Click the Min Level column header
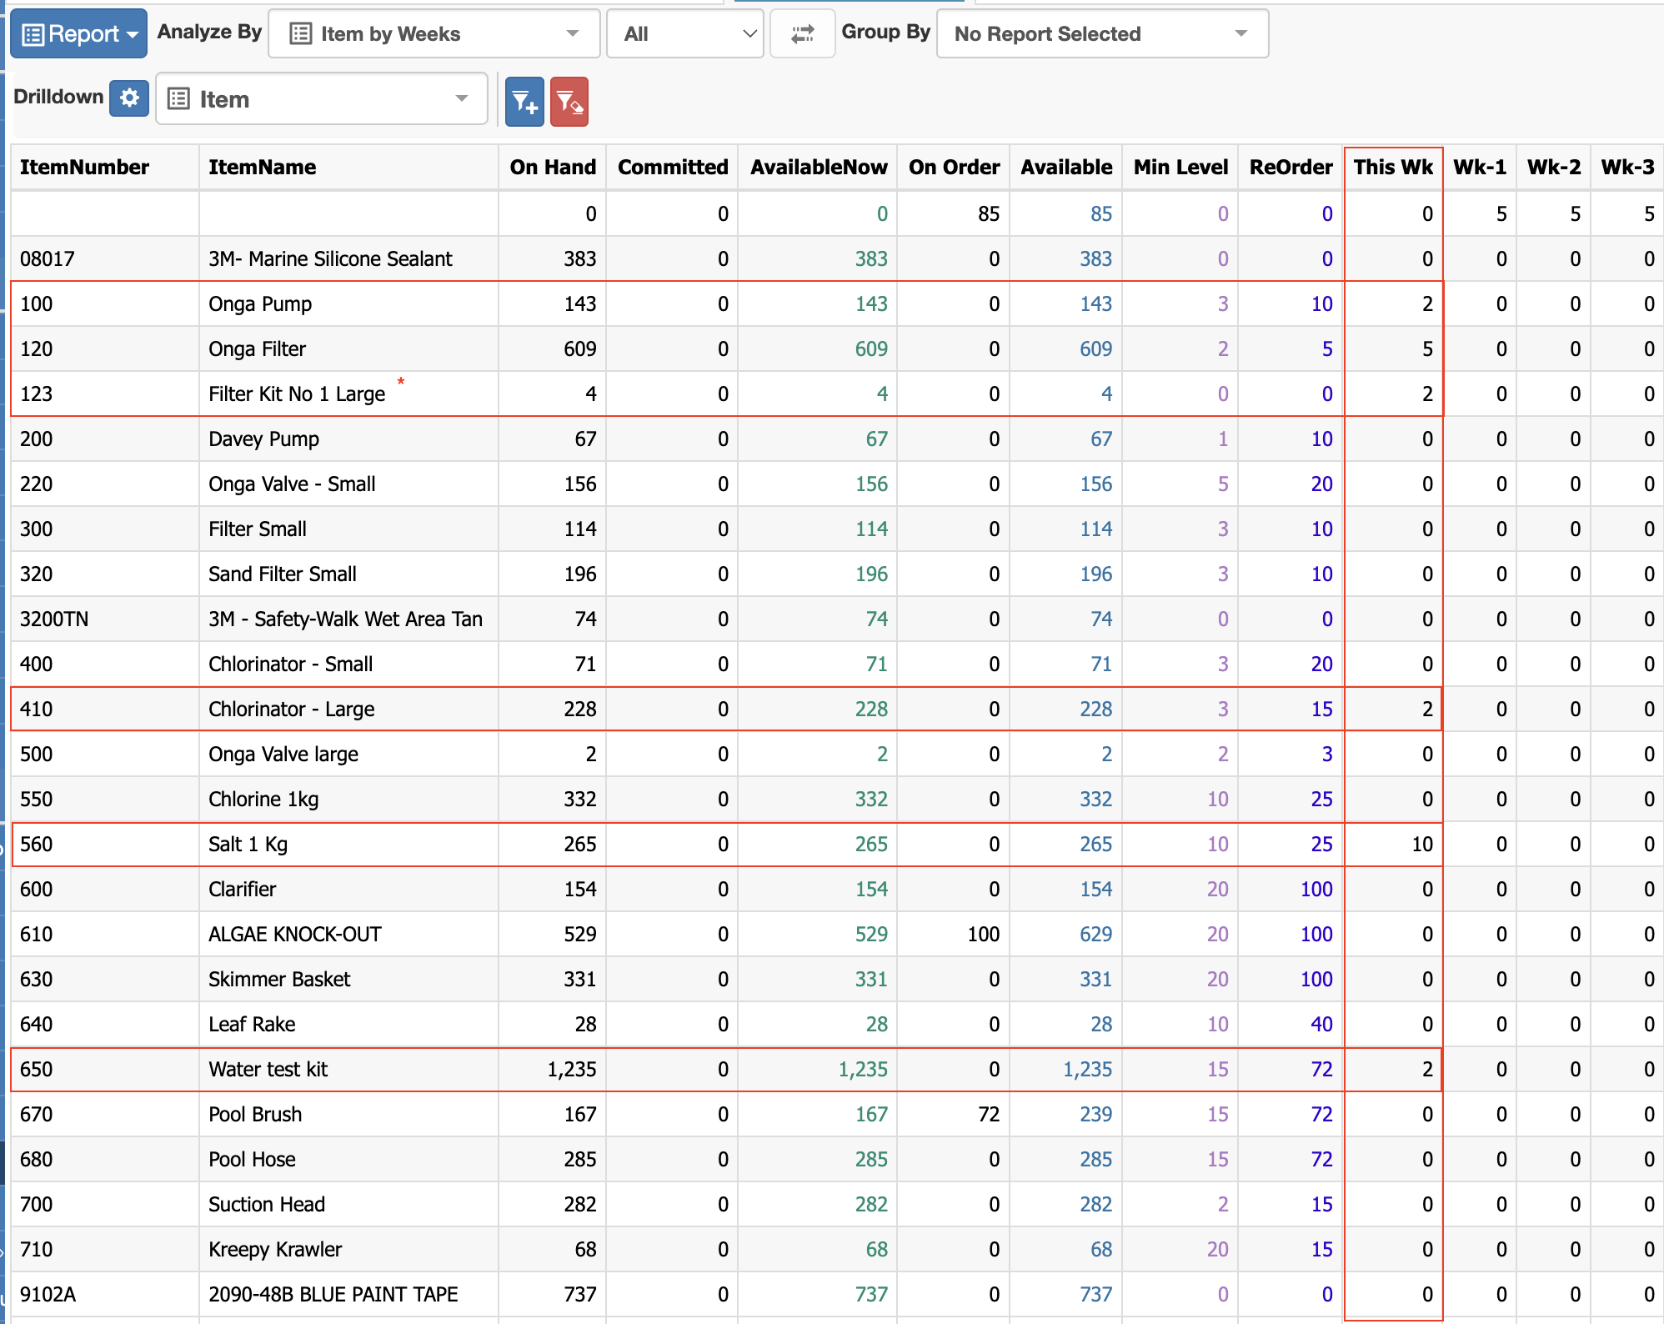Viewport: 1664px width, 1324px height. (1180, 167)
